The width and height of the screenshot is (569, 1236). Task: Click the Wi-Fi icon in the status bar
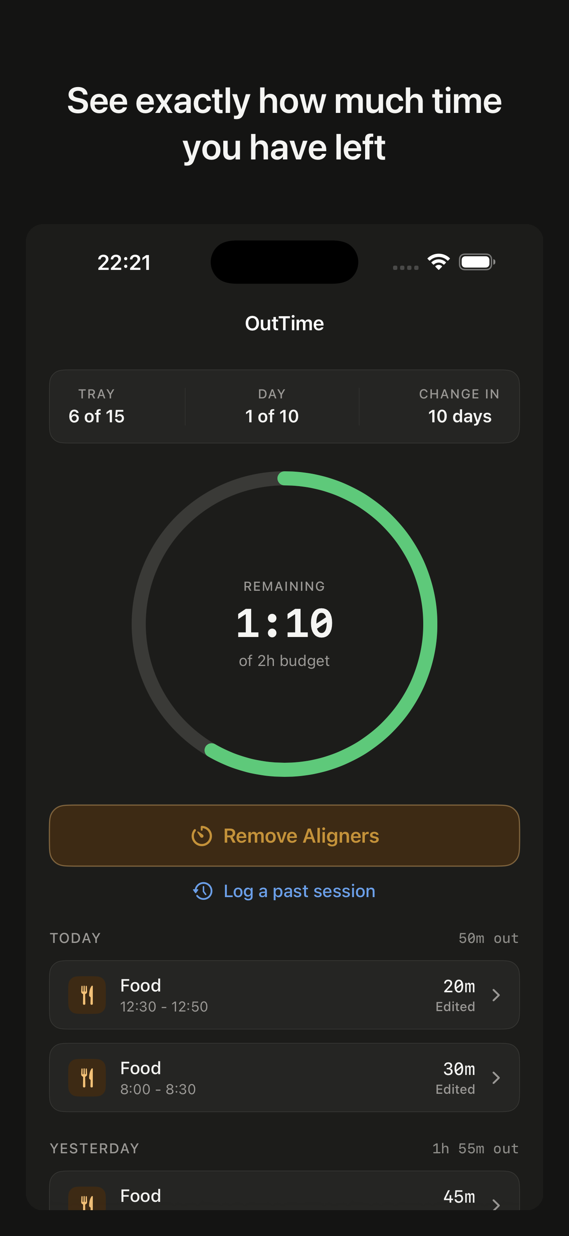pos(438,262)
